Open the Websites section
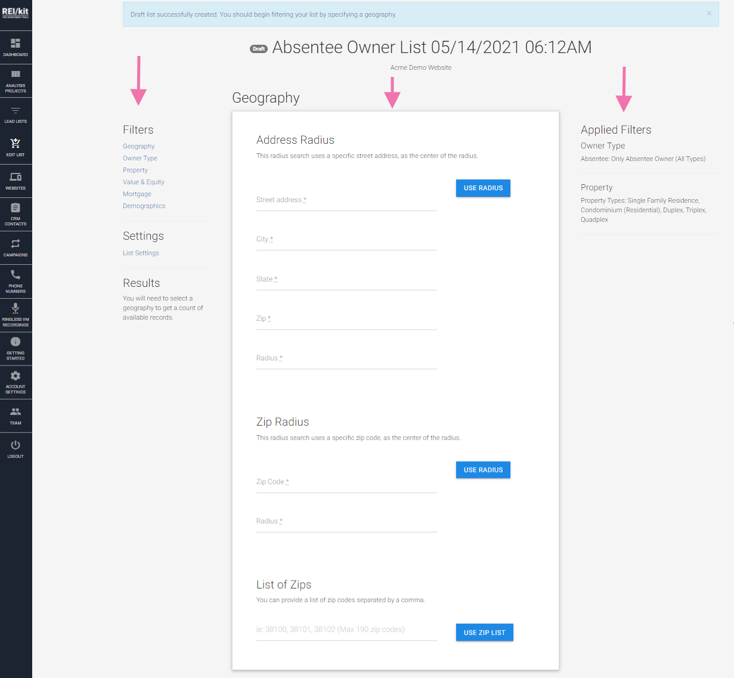Viewport: 734px width, 678px height. [x=16, y=180]
